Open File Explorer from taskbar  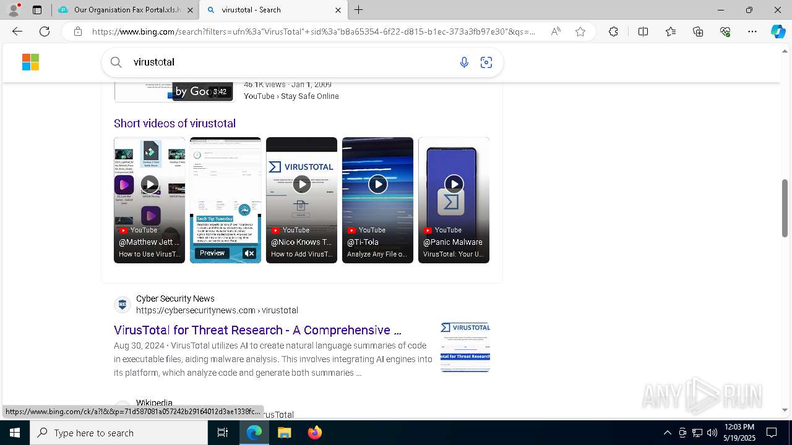click(x=284, y=433)
